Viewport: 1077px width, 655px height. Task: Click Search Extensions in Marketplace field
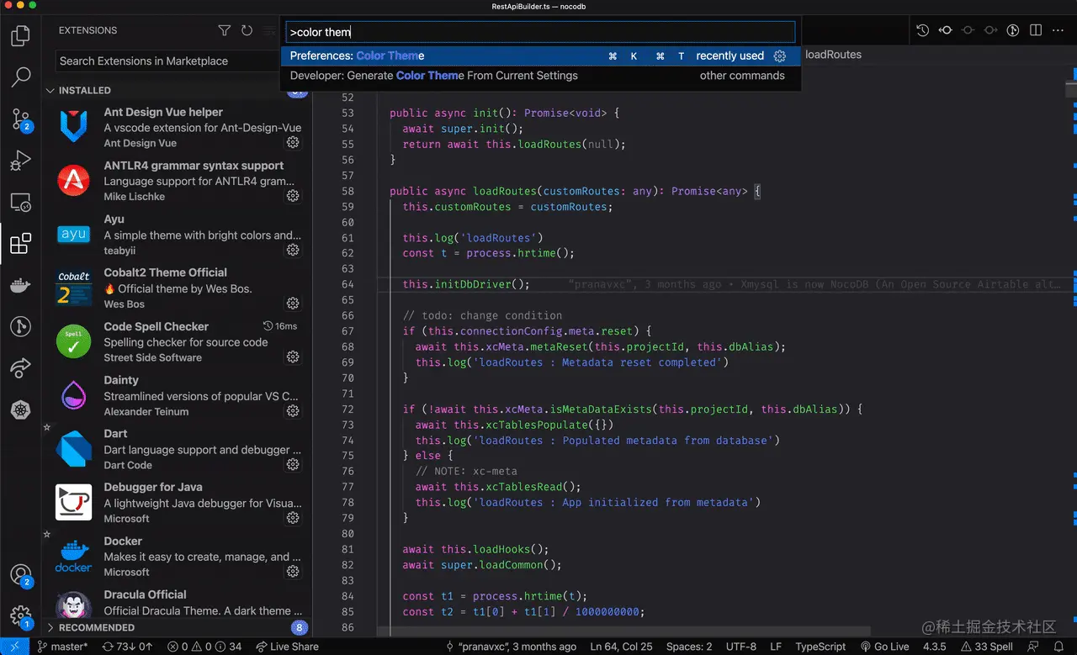177,61
